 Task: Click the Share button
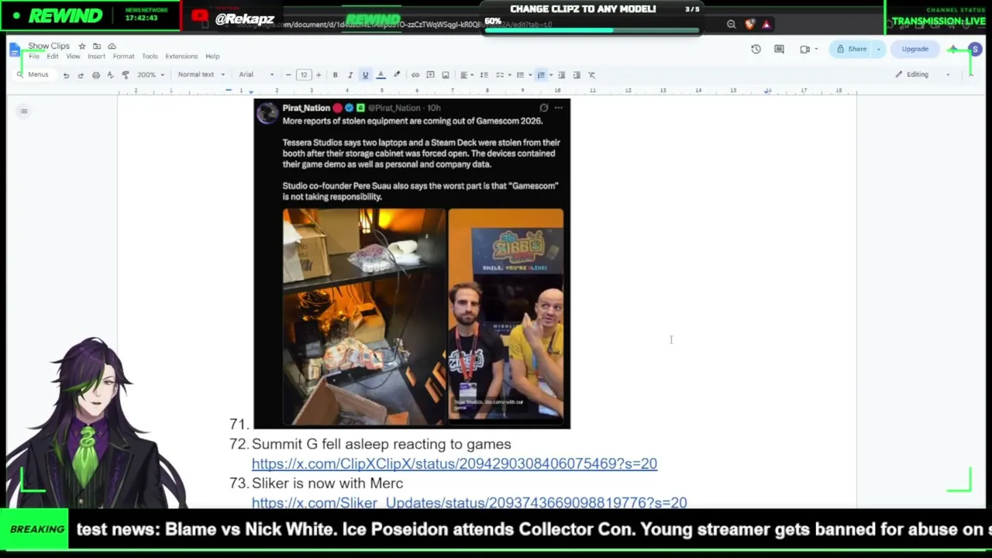(852, 50)
